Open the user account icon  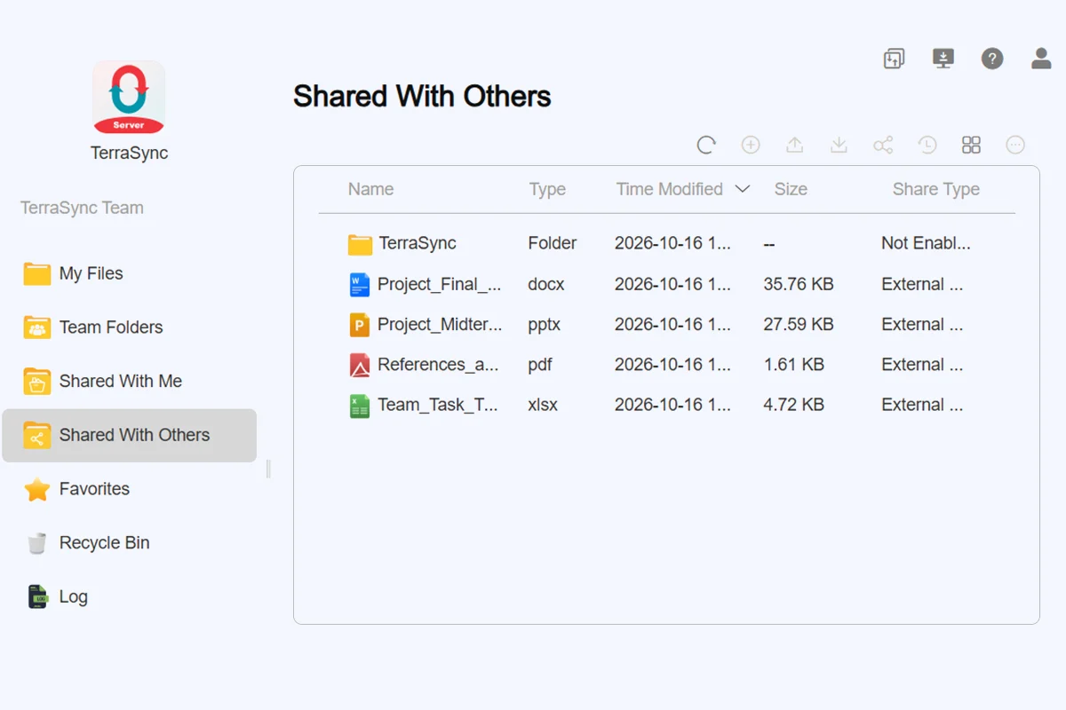point(1041,59)
